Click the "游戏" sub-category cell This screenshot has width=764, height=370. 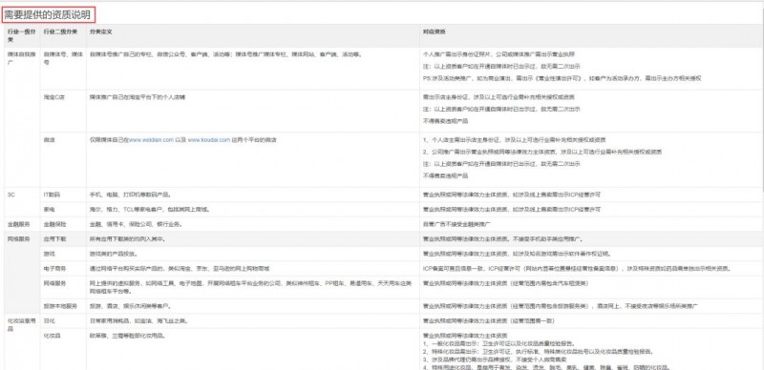tap(63, 254)
